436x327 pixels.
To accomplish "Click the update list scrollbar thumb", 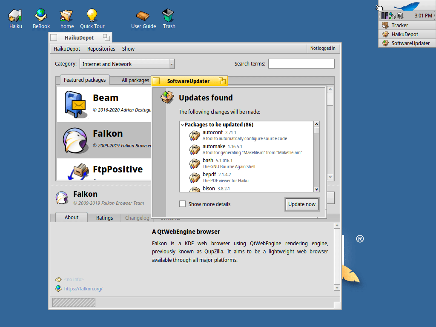I will [316, 130].
